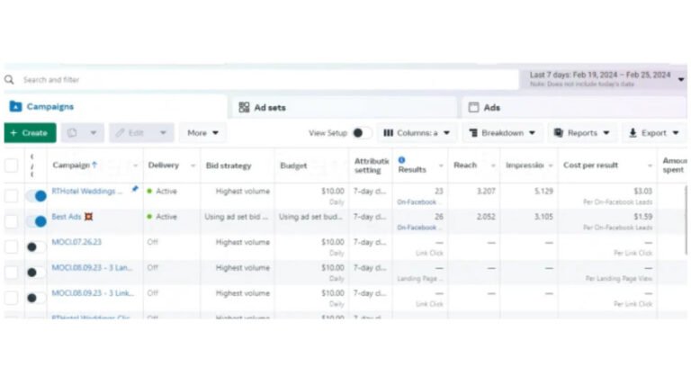Click the green Create button
The width and height of the screenshot is (691, 385).
29,133
